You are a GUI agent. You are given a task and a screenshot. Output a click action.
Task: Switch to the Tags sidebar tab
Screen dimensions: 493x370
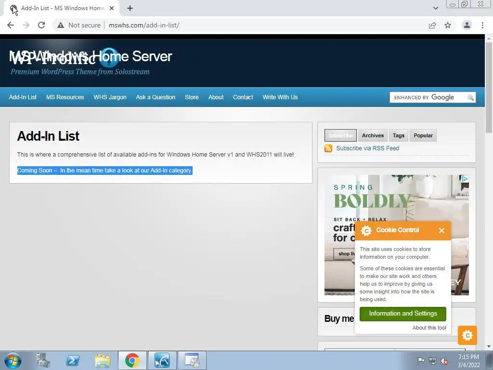click(x=398, y=135)
